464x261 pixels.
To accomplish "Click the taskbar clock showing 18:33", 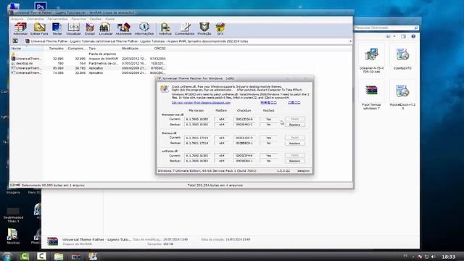I will (448, 257).
